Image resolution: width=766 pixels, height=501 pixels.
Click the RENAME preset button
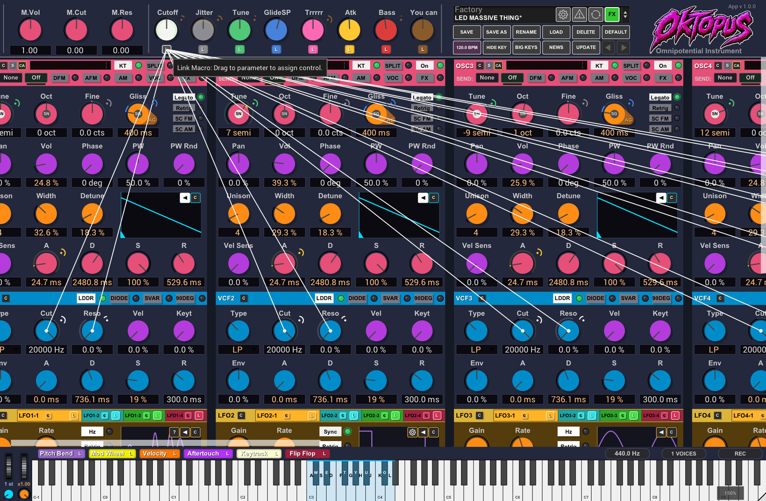[x=526, y=32]
